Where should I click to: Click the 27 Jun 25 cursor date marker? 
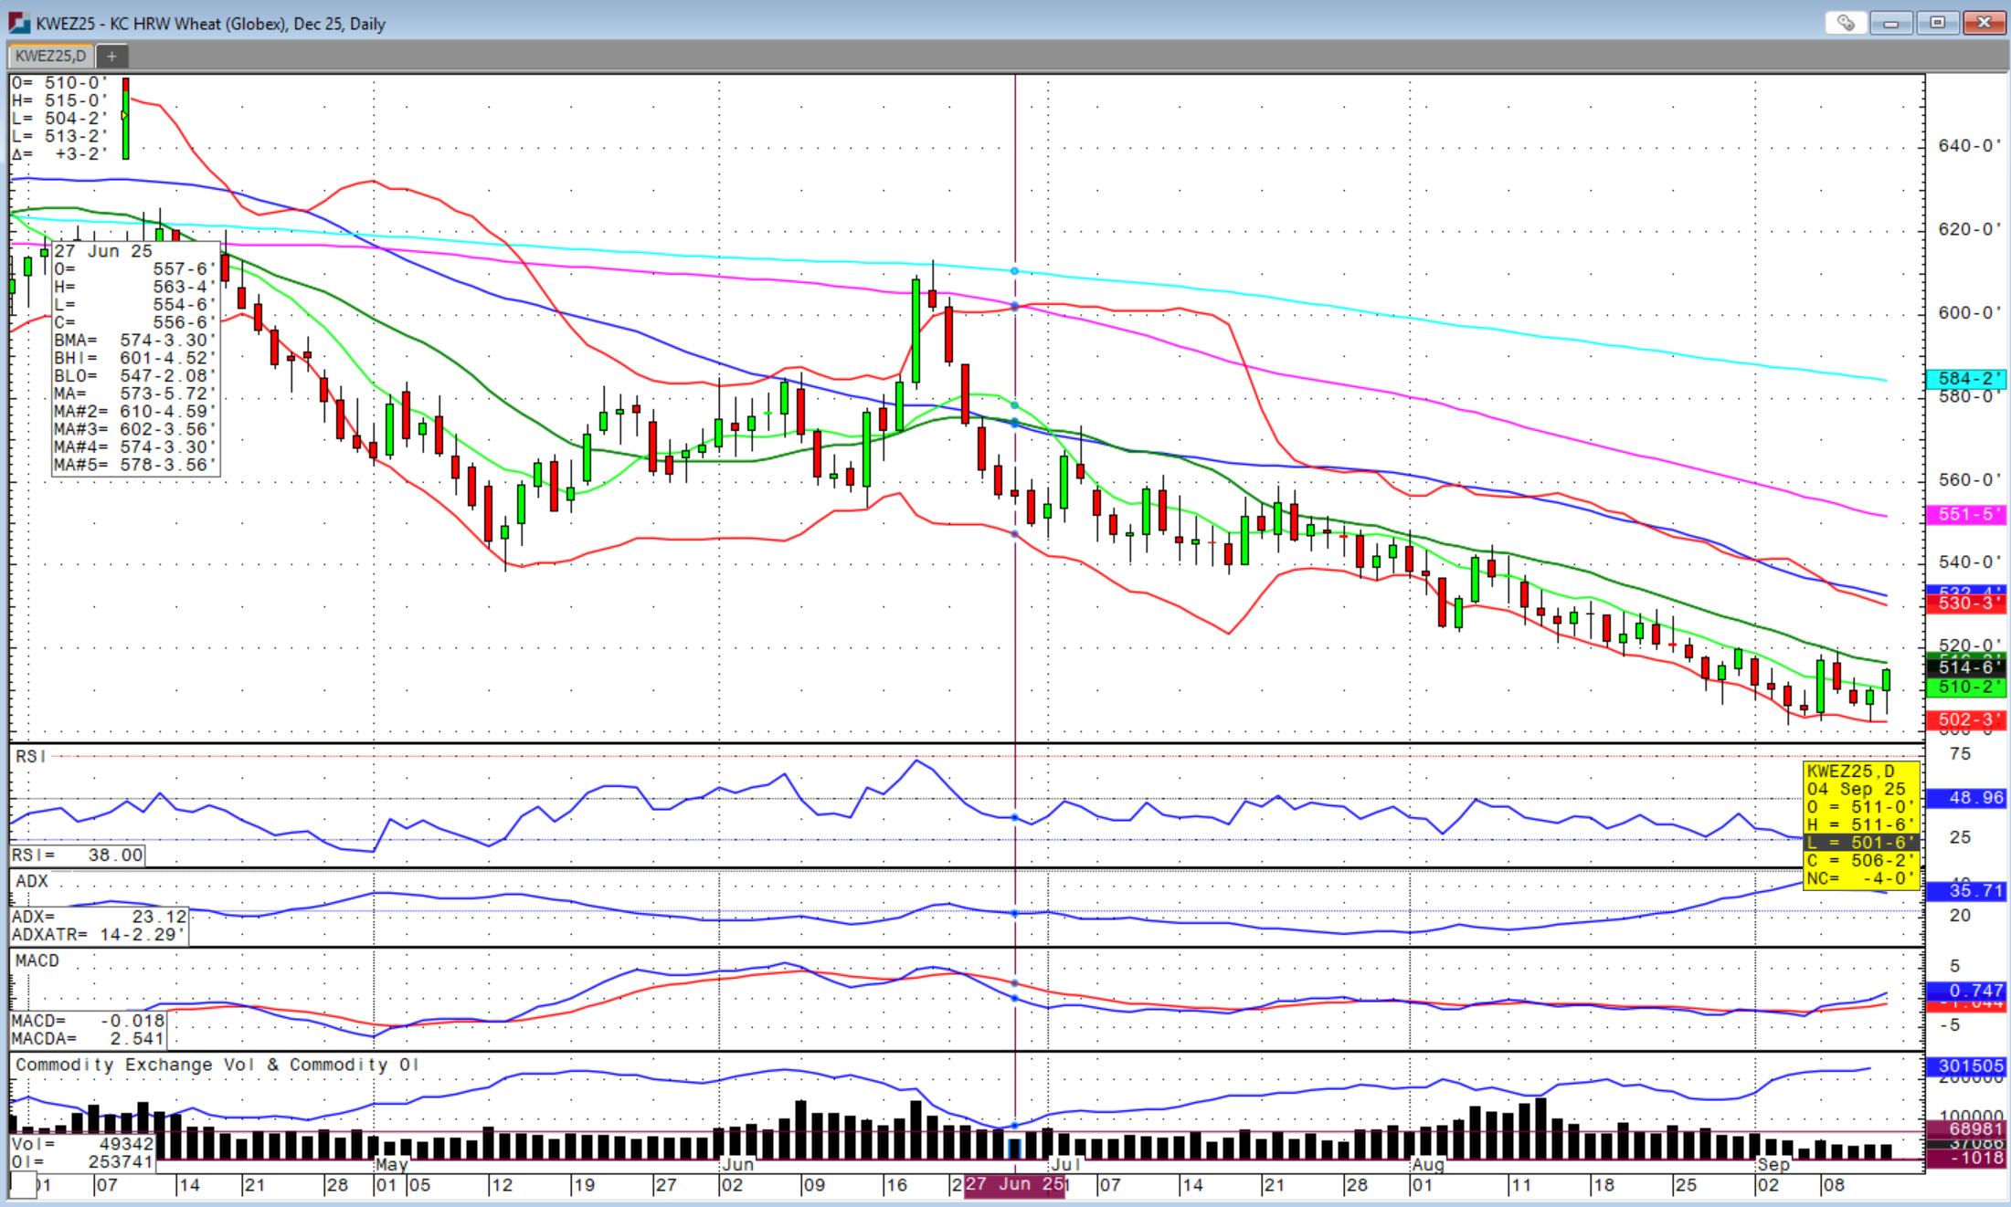[x=1015, y=1185]
